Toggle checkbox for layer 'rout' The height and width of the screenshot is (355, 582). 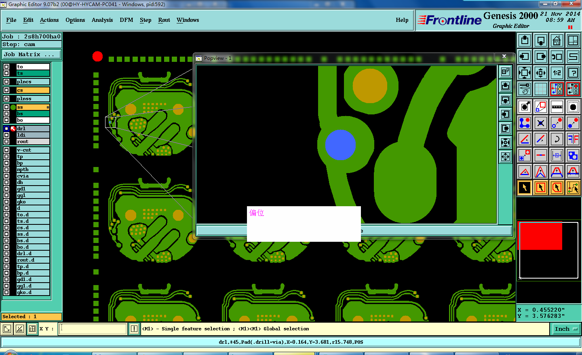[6, 142]
